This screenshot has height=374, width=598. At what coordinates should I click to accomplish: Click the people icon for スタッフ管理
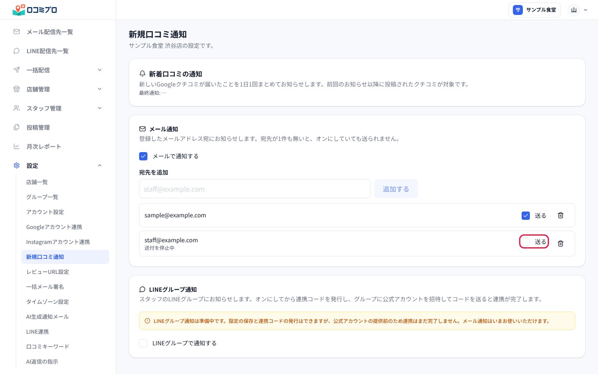pyautogui.click(x=17, y=108)
